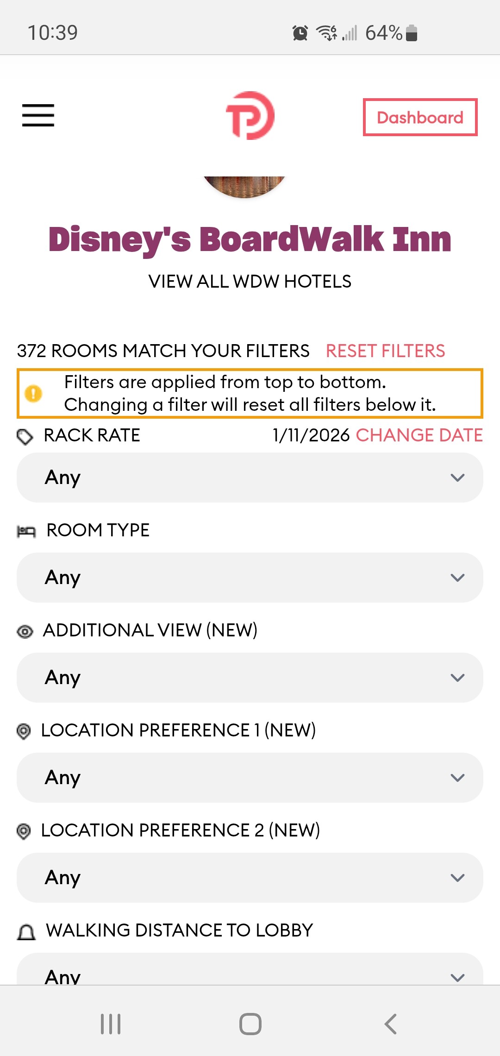Choose from Location Preference 2 dropdown
Viewport: 500px width, 1056px height.
[250, 878]
